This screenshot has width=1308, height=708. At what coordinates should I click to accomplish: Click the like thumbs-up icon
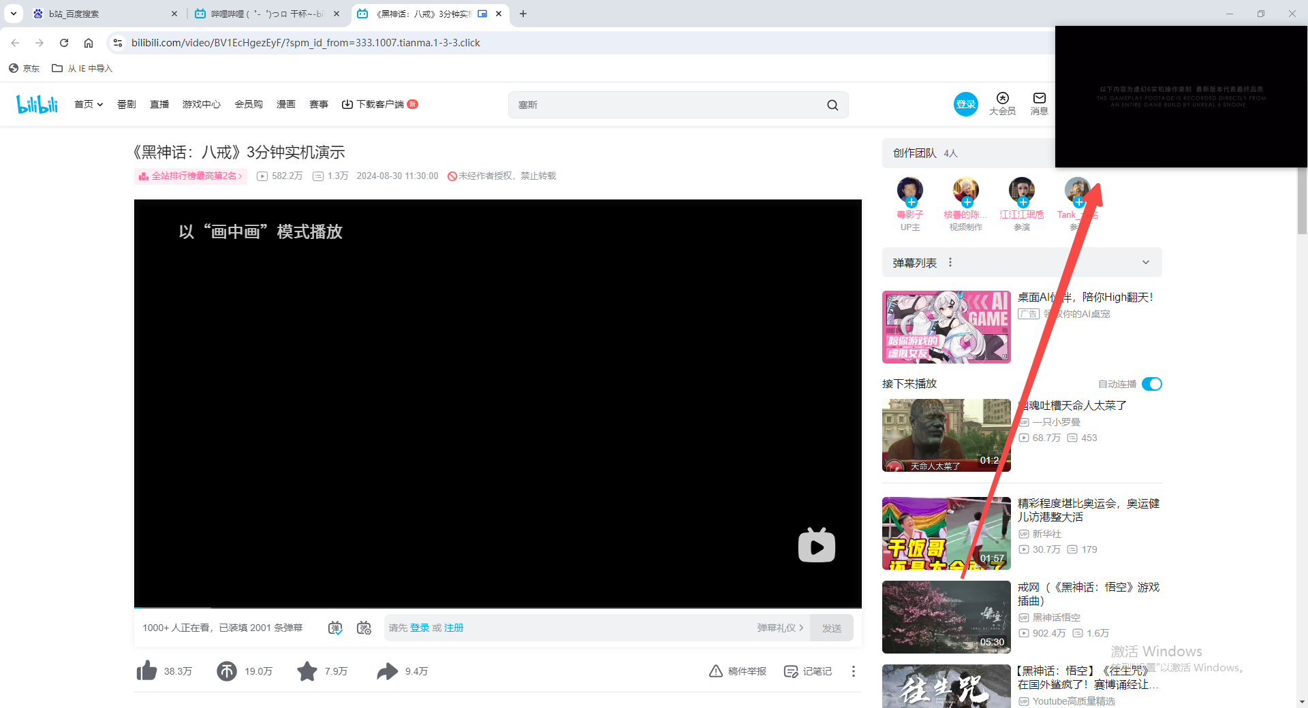146,671
